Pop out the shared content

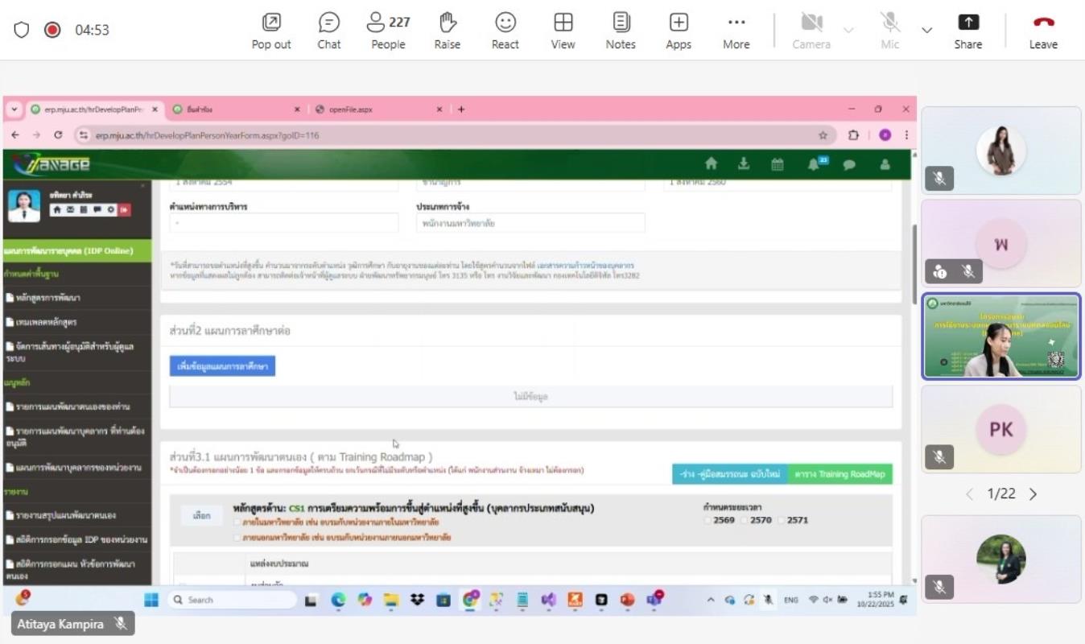tap(271, 31)
